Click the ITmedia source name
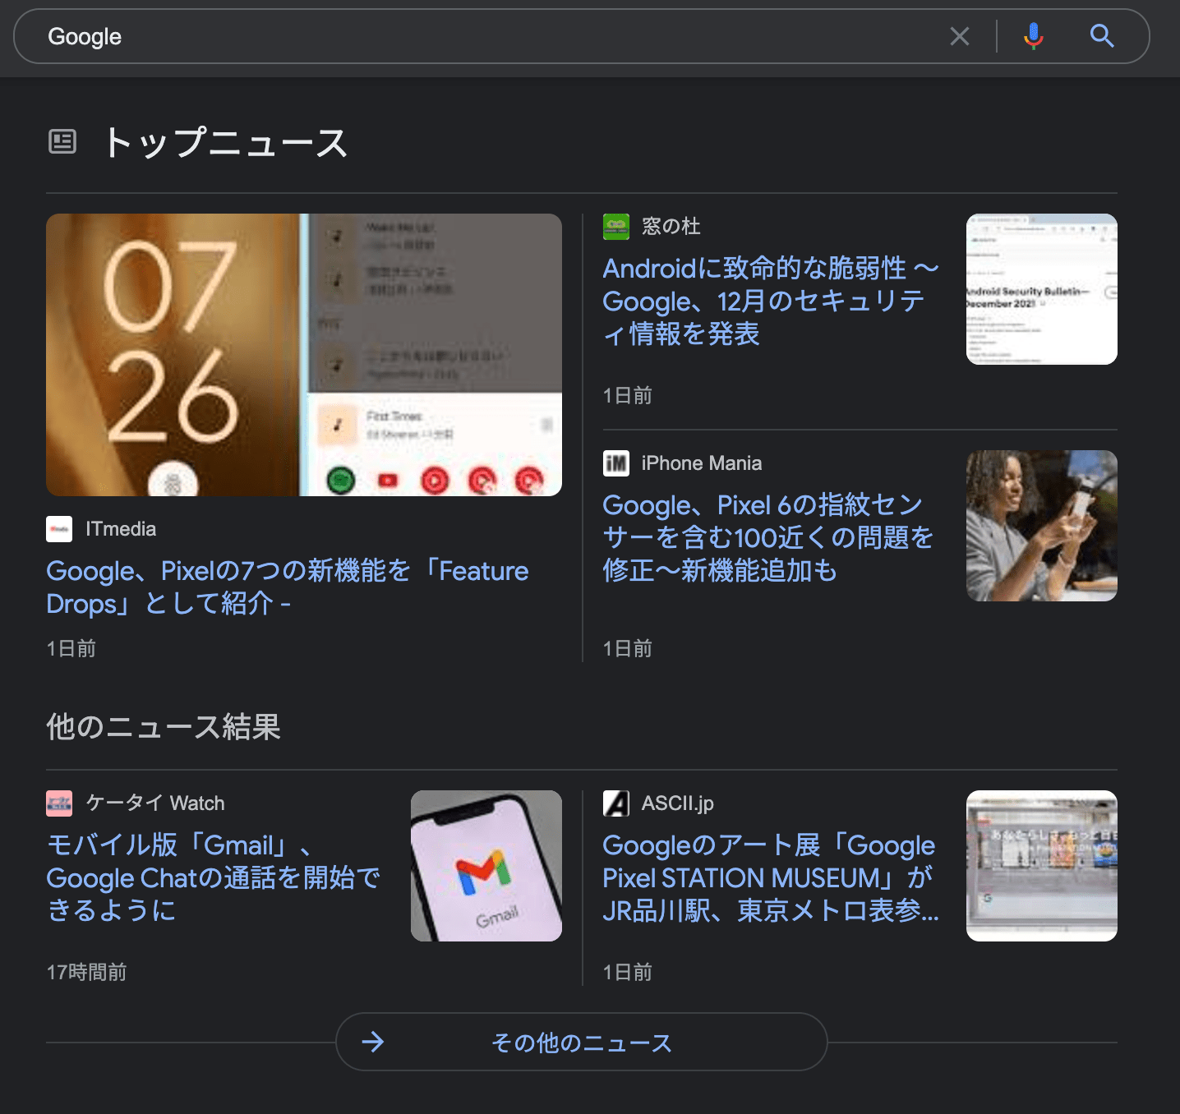The image size is (1180, 1114). [x=121, y=529]
